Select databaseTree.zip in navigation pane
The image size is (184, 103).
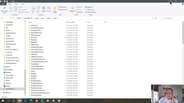tap(11, 63)
